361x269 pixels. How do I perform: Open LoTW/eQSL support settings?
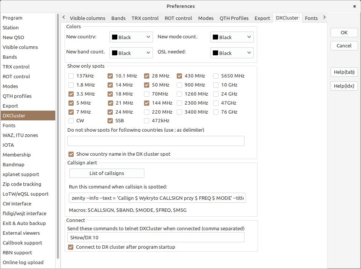coord(28,194)
